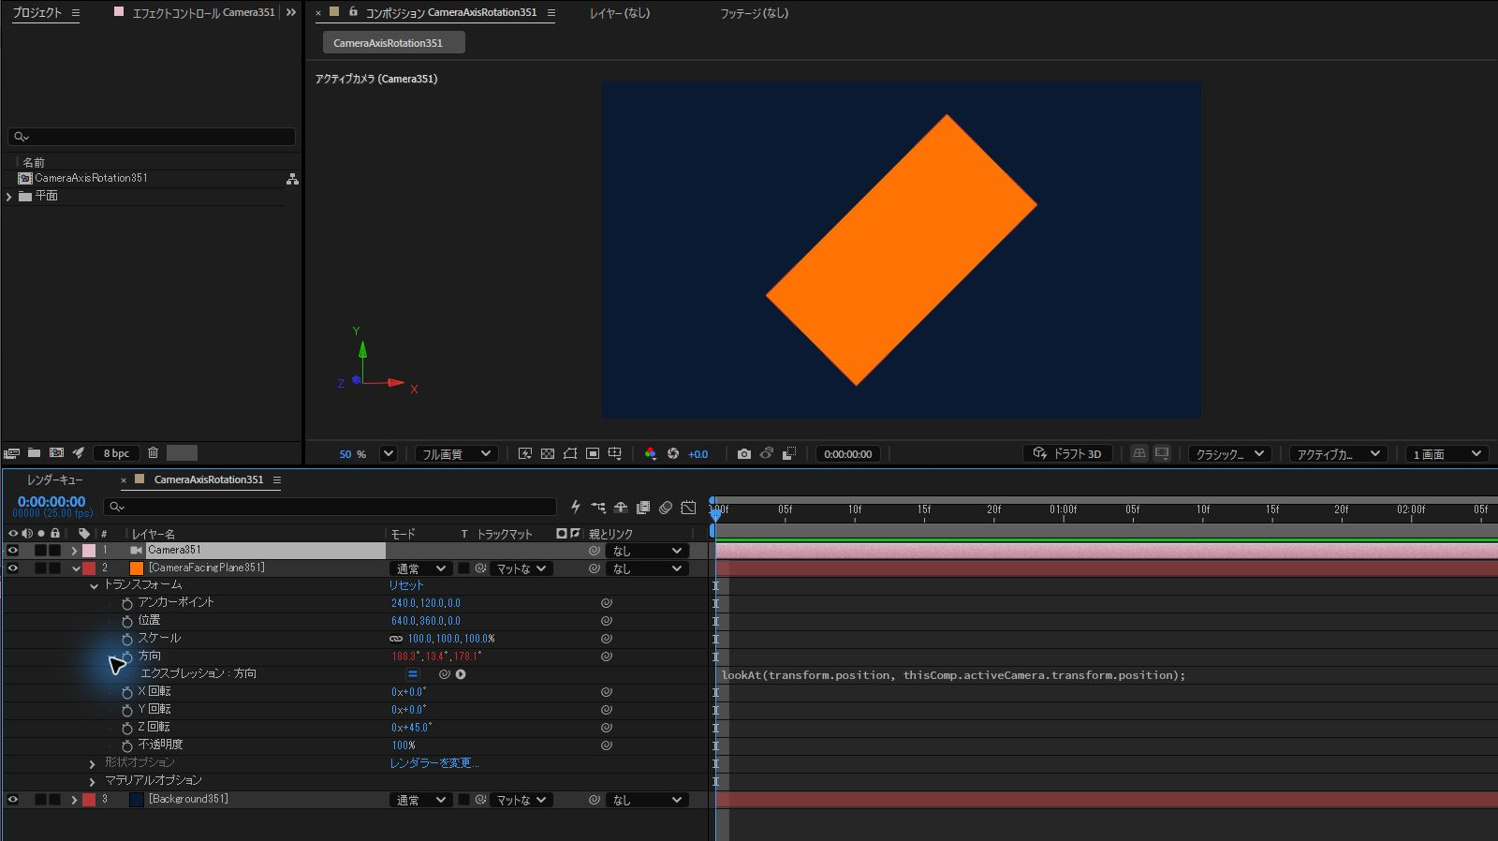Open the 1画面 view layout dropdown
1498x841 pixels.
click(x=1447, y=454)
